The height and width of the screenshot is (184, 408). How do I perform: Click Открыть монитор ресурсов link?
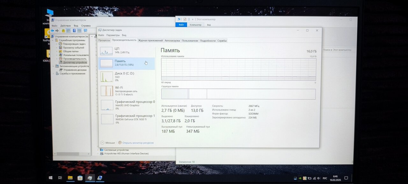tap(138, 143)
